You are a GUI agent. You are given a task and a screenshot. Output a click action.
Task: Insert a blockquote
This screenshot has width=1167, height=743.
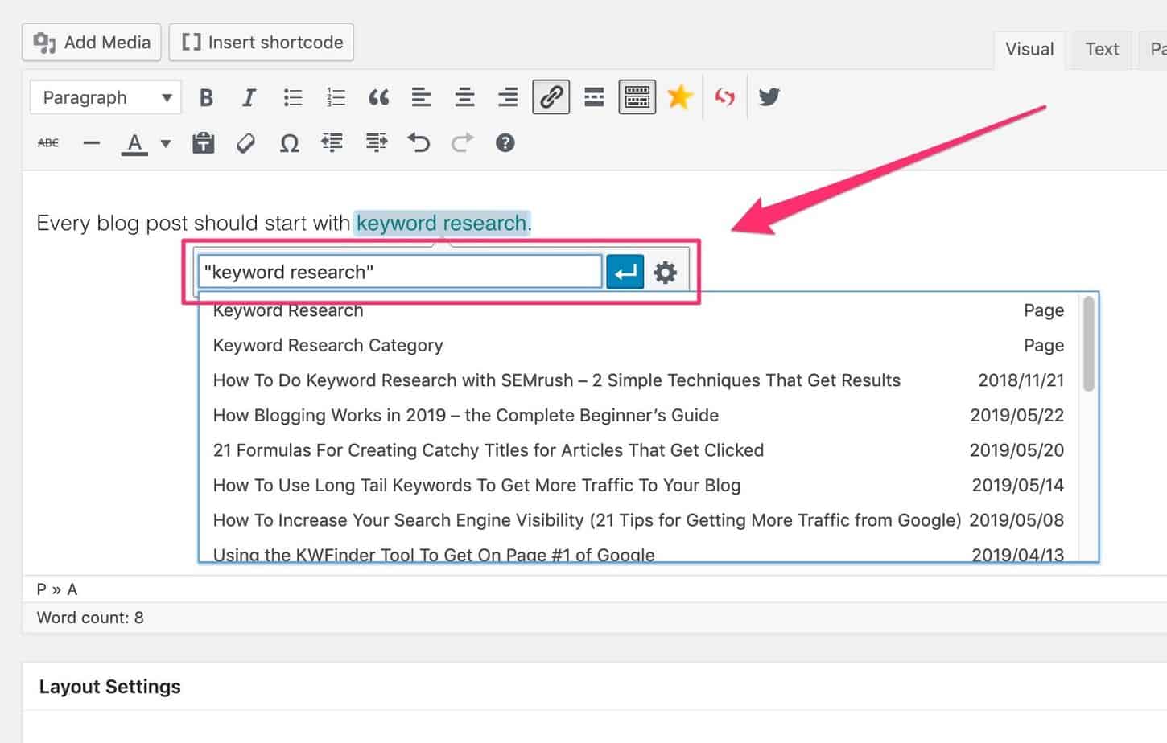tap(378, 96)
